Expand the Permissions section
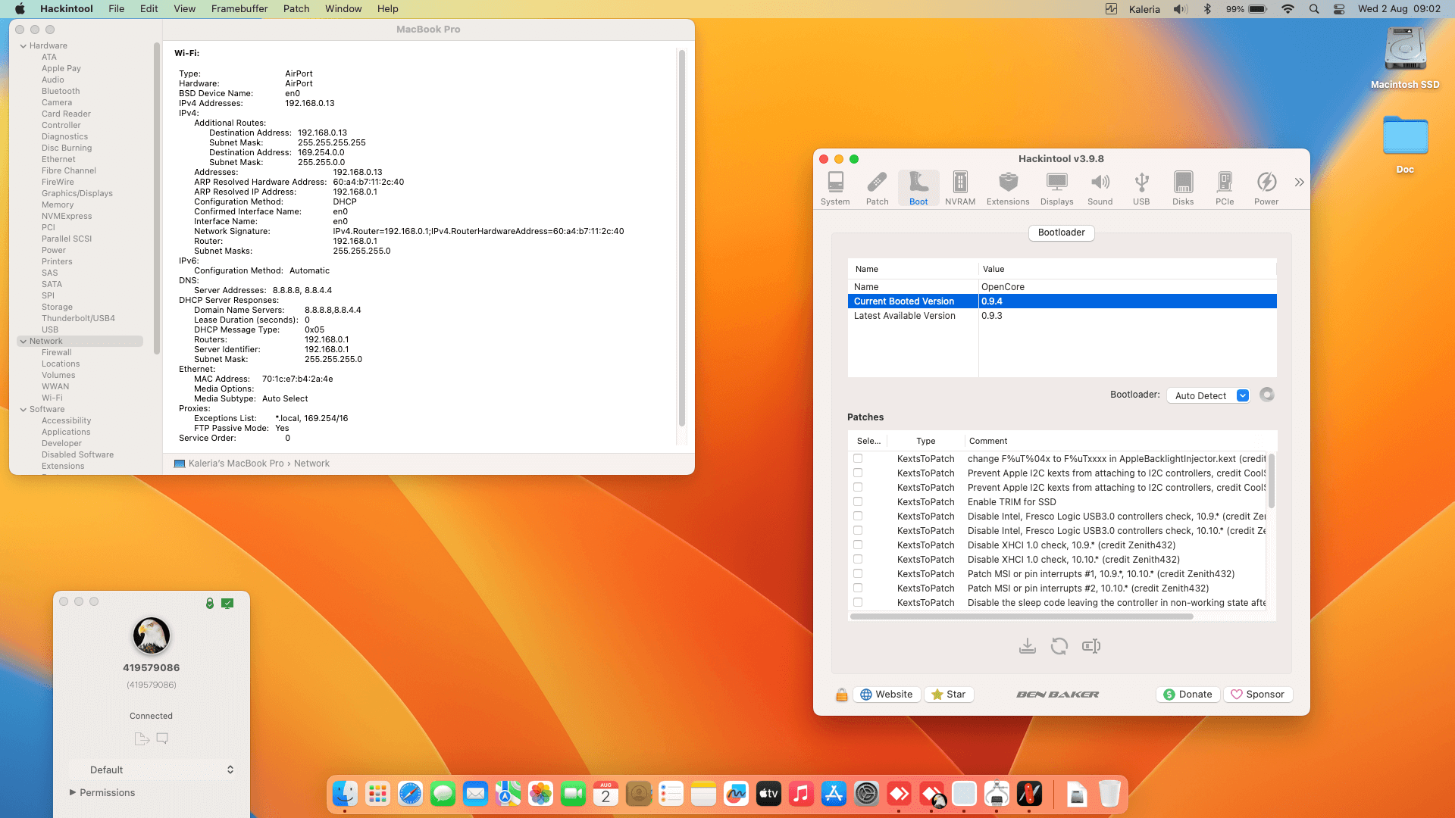Screen dimensions: 1455x818 pyautogui.click(x=74, y=792)
